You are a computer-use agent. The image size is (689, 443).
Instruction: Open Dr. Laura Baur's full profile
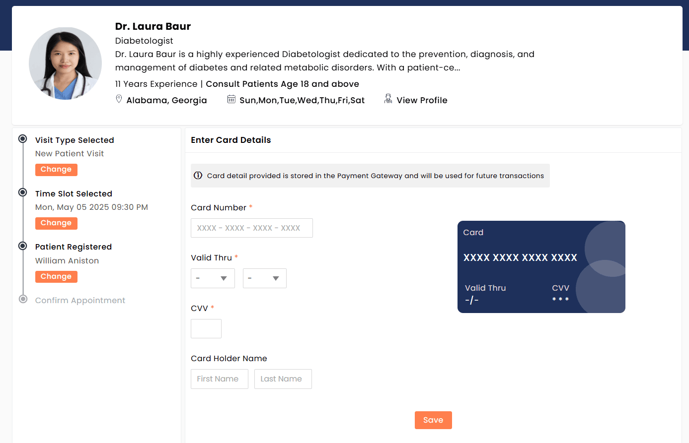point(422,100)
